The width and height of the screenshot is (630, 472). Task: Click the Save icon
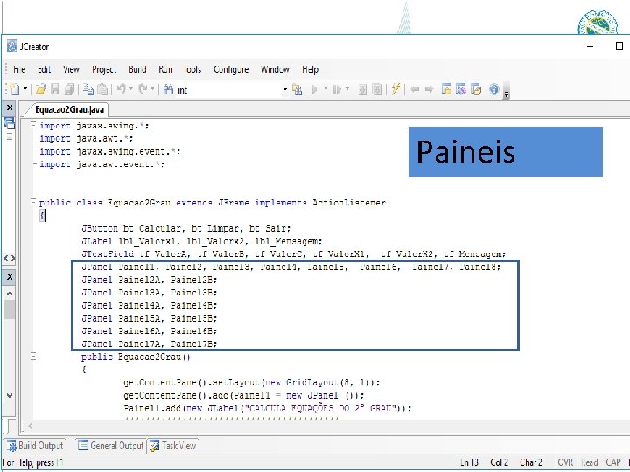tap(55, 89)
